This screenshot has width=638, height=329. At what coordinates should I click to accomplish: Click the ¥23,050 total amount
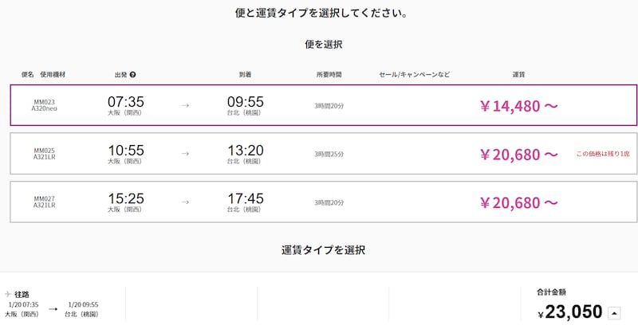pos(569,313)
